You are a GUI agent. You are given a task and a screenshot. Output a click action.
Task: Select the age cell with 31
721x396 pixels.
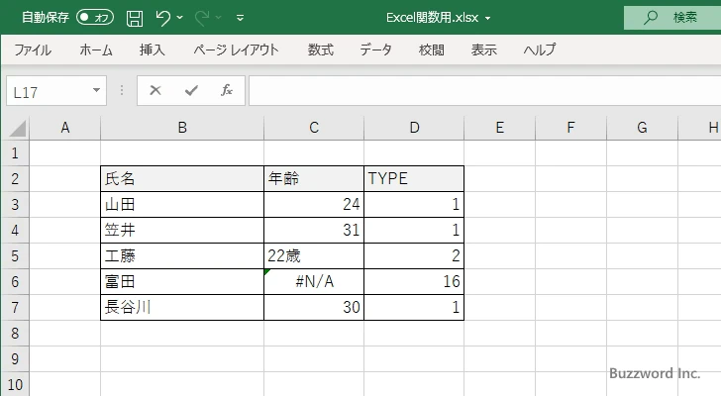(314, 230)
